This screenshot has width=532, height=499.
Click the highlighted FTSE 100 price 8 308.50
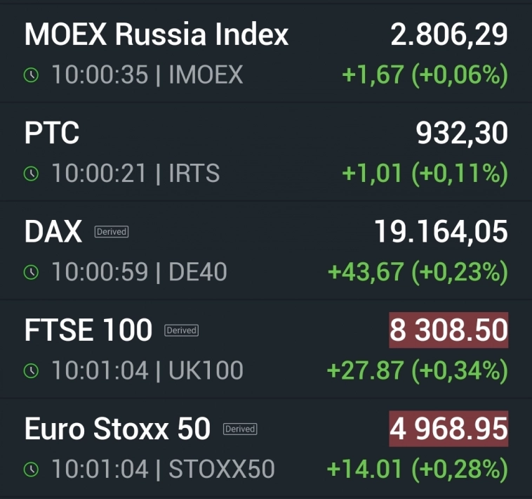[448, 330]
